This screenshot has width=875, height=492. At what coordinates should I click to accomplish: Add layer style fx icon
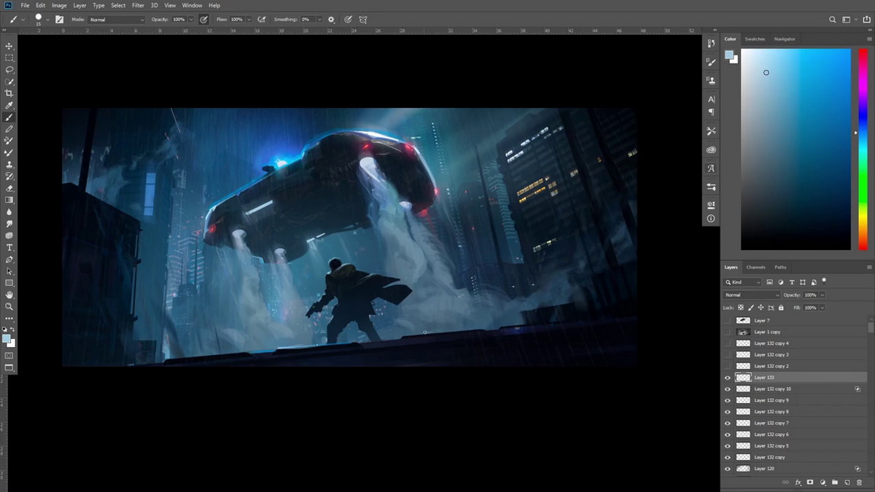798,483
